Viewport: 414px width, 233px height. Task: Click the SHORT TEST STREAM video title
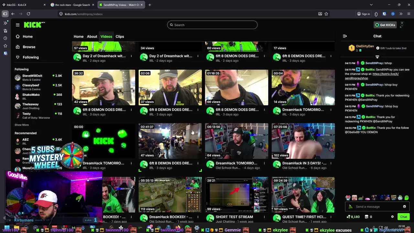point(234,217)
